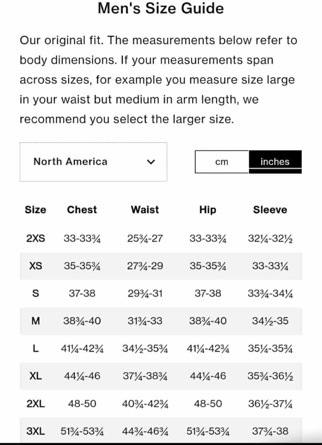Viewport: 322px width, 445px height.
Task: Click the M chest measurement 38¾-40
Action: (82, 321)
